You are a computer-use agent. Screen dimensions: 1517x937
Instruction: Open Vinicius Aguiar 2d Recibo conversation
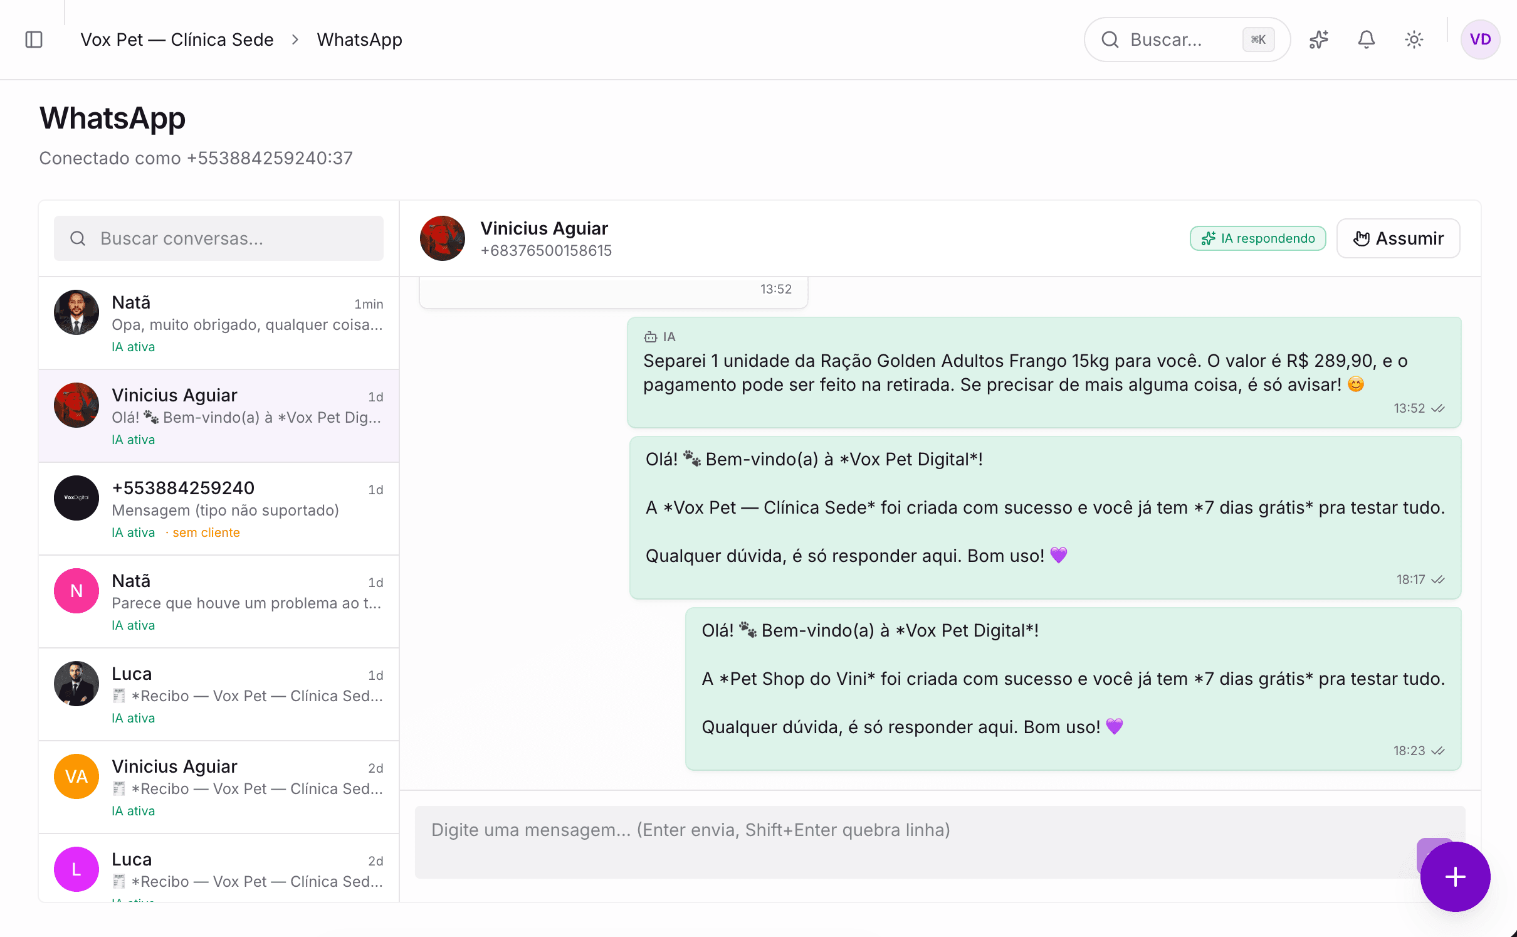pyautogui.click(x=219, y=787)
